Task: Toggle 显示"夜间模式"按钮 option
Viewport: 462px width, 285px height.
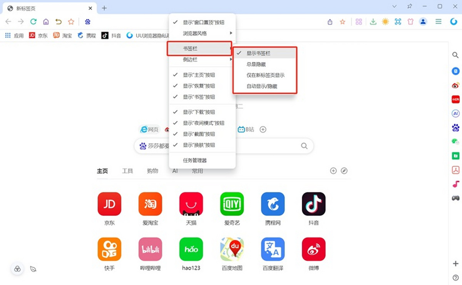Action: [x=202, y=123]
